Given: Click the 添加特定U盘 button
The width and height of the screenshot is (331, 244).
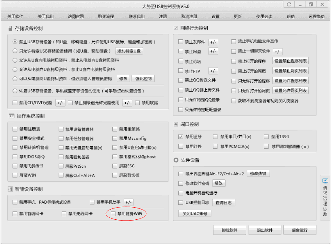Looking at the screenshot, I should (129, 51).
